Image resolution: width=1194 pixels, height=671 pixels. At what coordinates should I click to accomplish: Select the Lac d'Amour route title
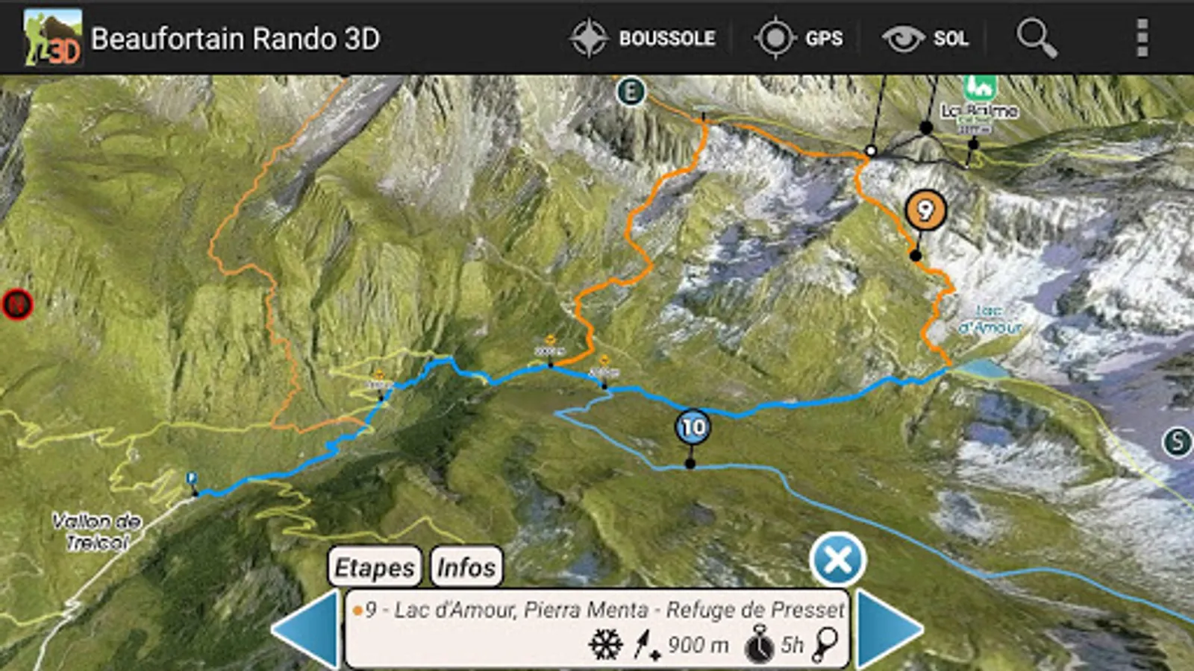[604, 610]
